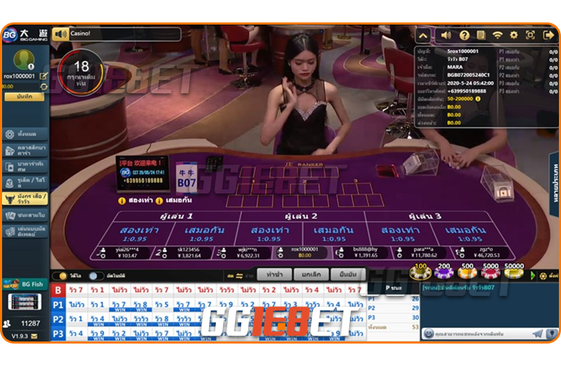Click the repeat bet button
561x366 pixels.
274,274
